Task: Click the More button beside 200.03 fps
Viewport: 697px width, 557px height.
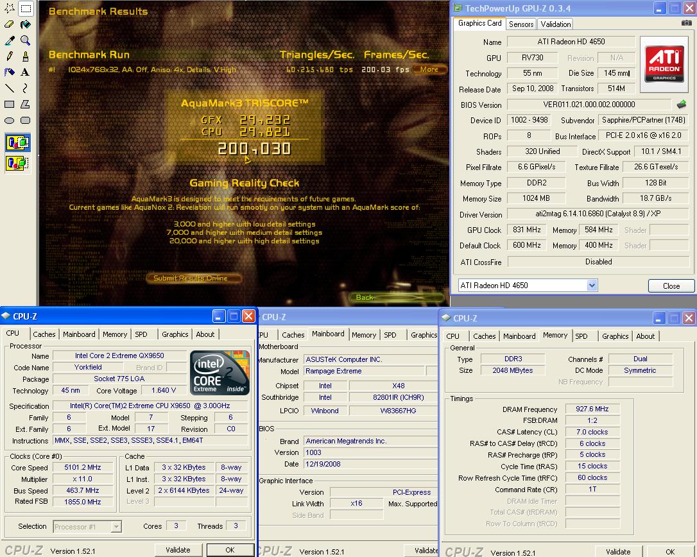Action: point(429,69)
